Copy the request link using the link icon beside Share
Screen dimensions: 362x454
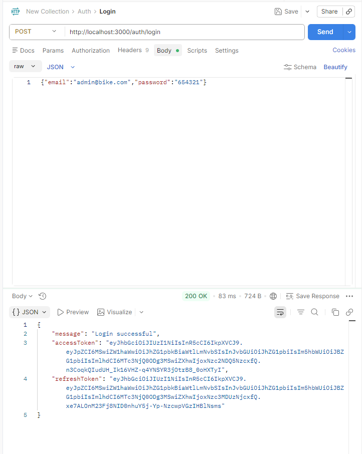[x=349, y=12]
